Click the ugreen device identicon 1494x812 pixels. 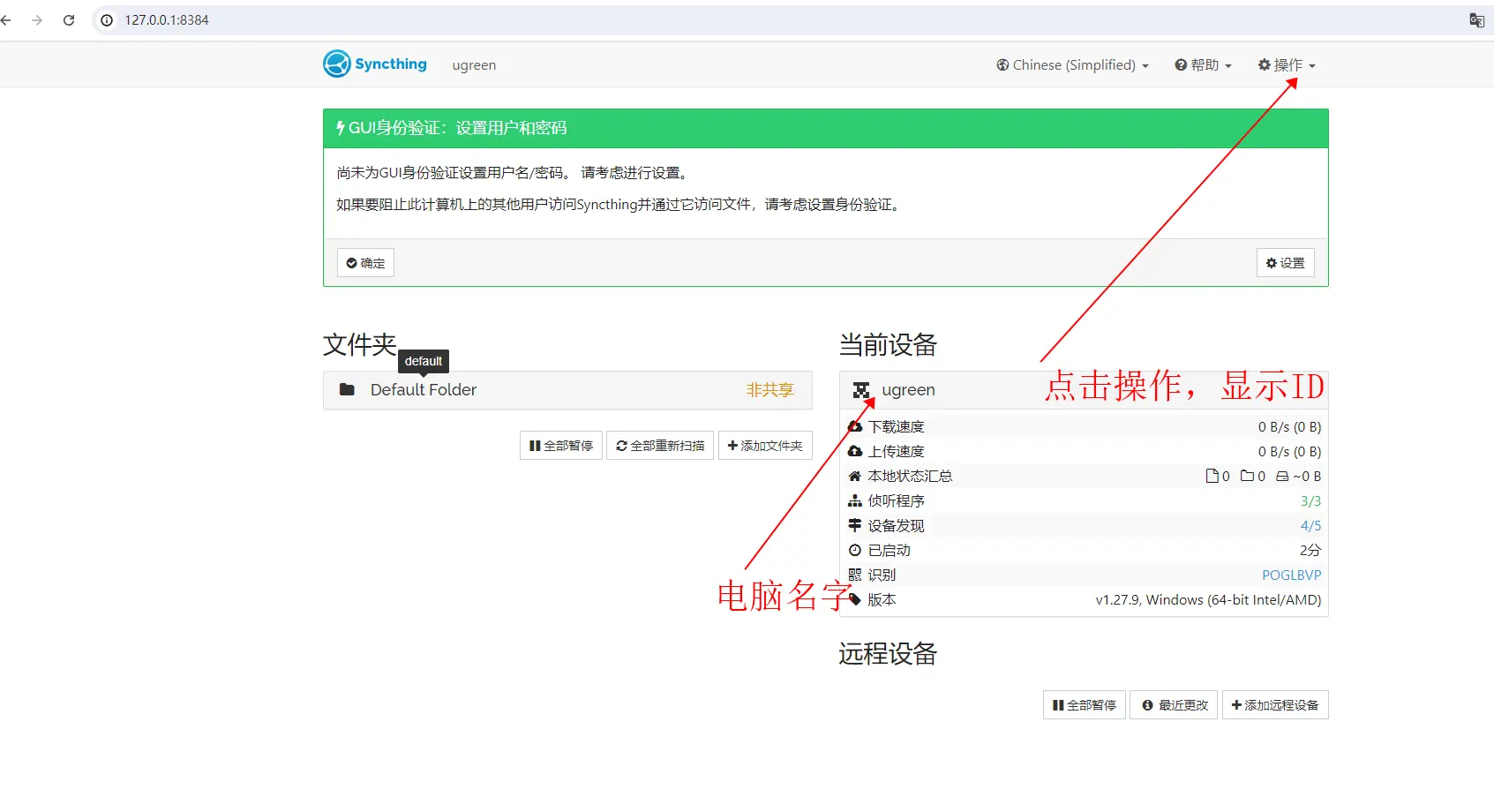coord(861,390)
